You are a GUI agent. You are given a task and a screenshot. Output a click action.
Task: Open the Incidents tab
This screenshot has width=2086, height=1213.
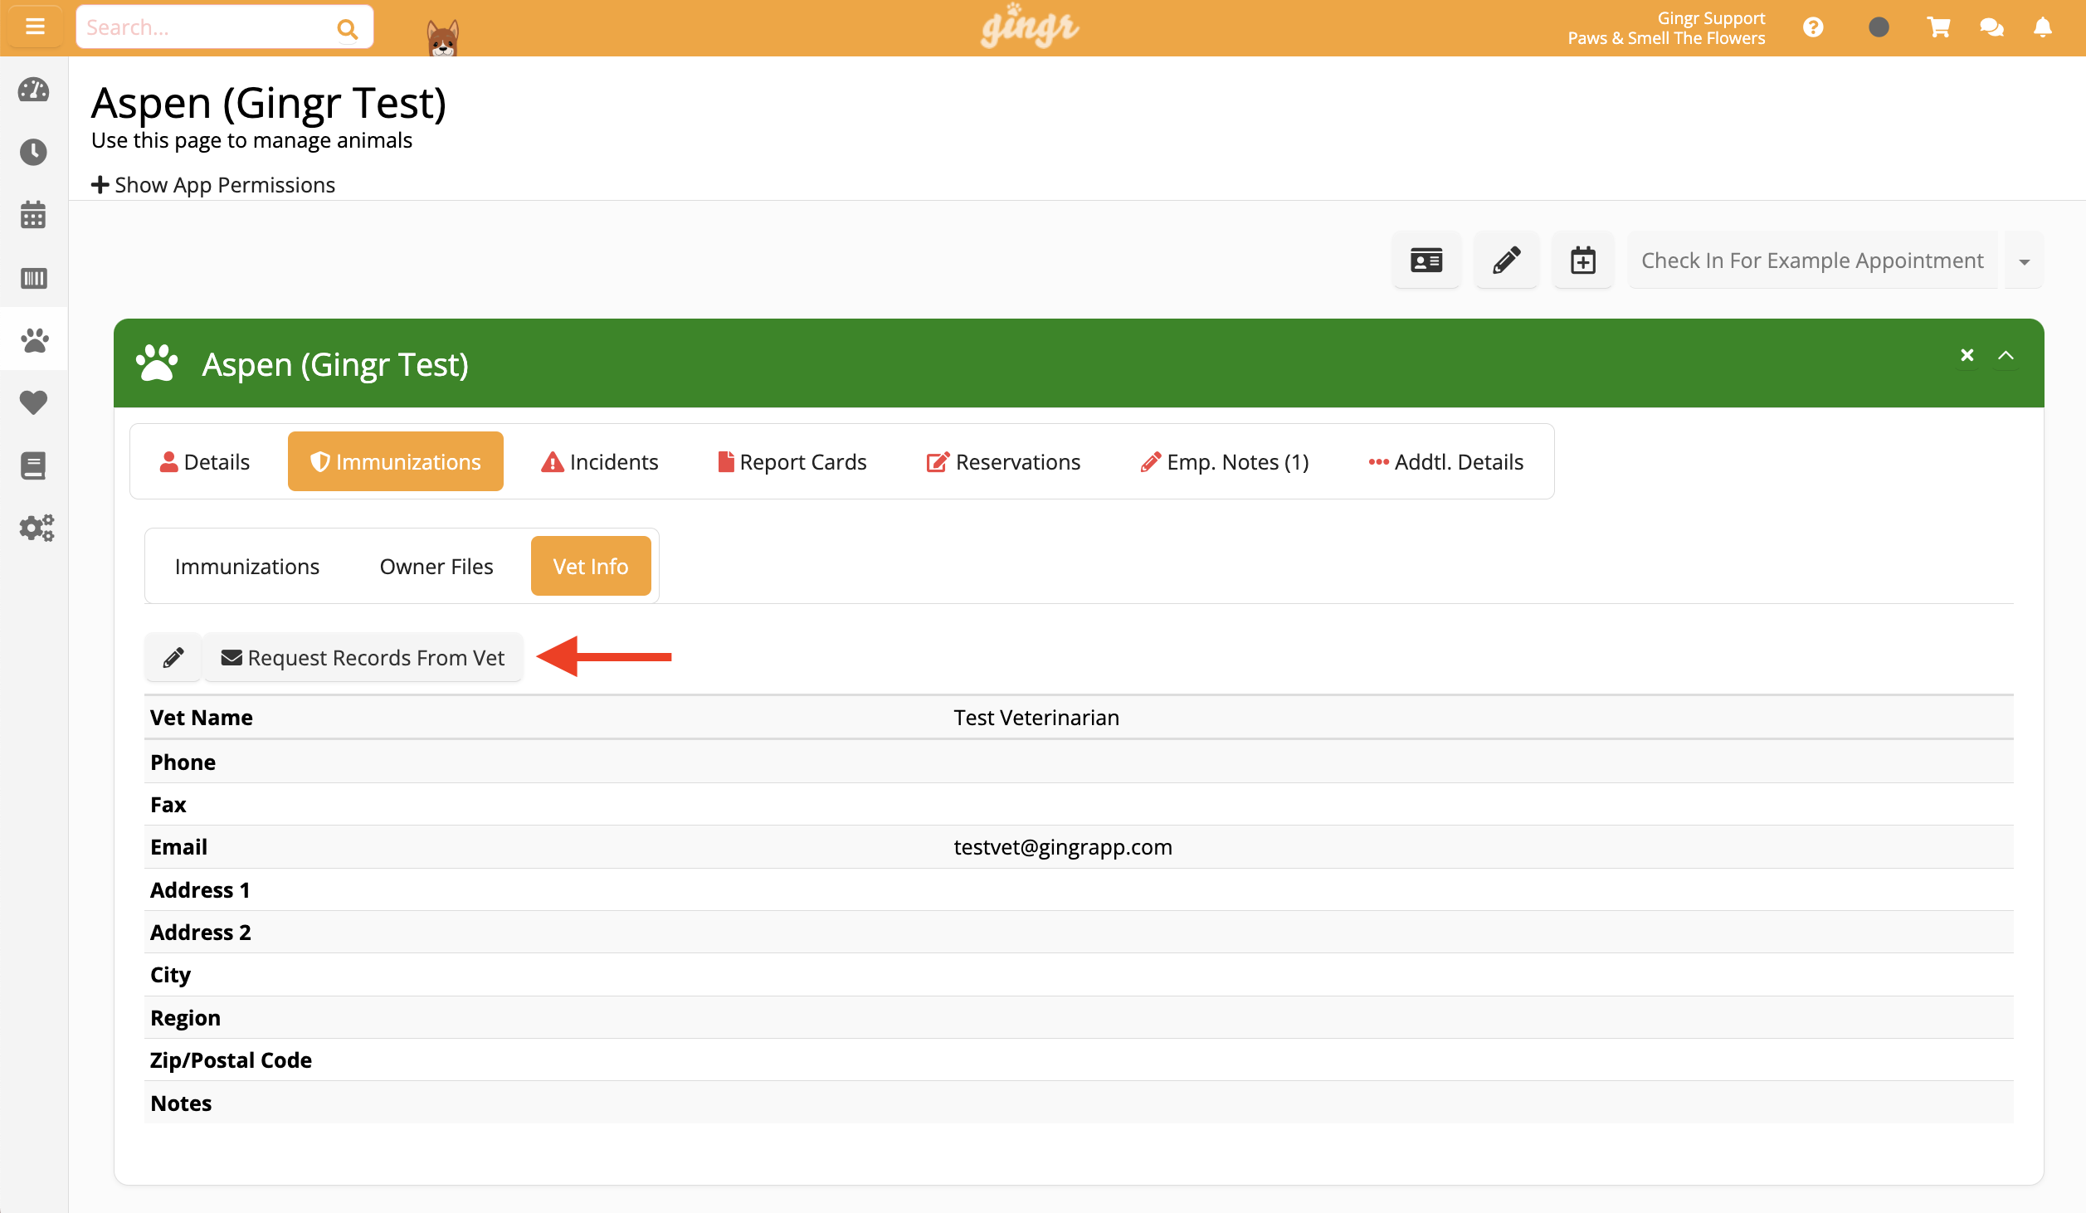599,461
